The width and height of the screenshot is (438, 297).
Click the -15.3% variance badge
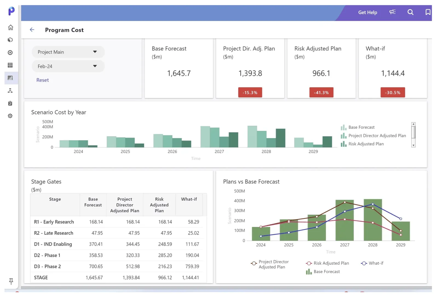click(x=250, y=93)
